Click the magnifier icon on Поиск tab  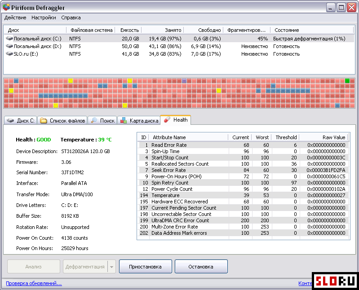click(x=94, y=120)
